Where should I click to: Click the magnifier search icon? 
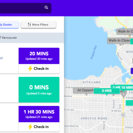pos(46,7)
